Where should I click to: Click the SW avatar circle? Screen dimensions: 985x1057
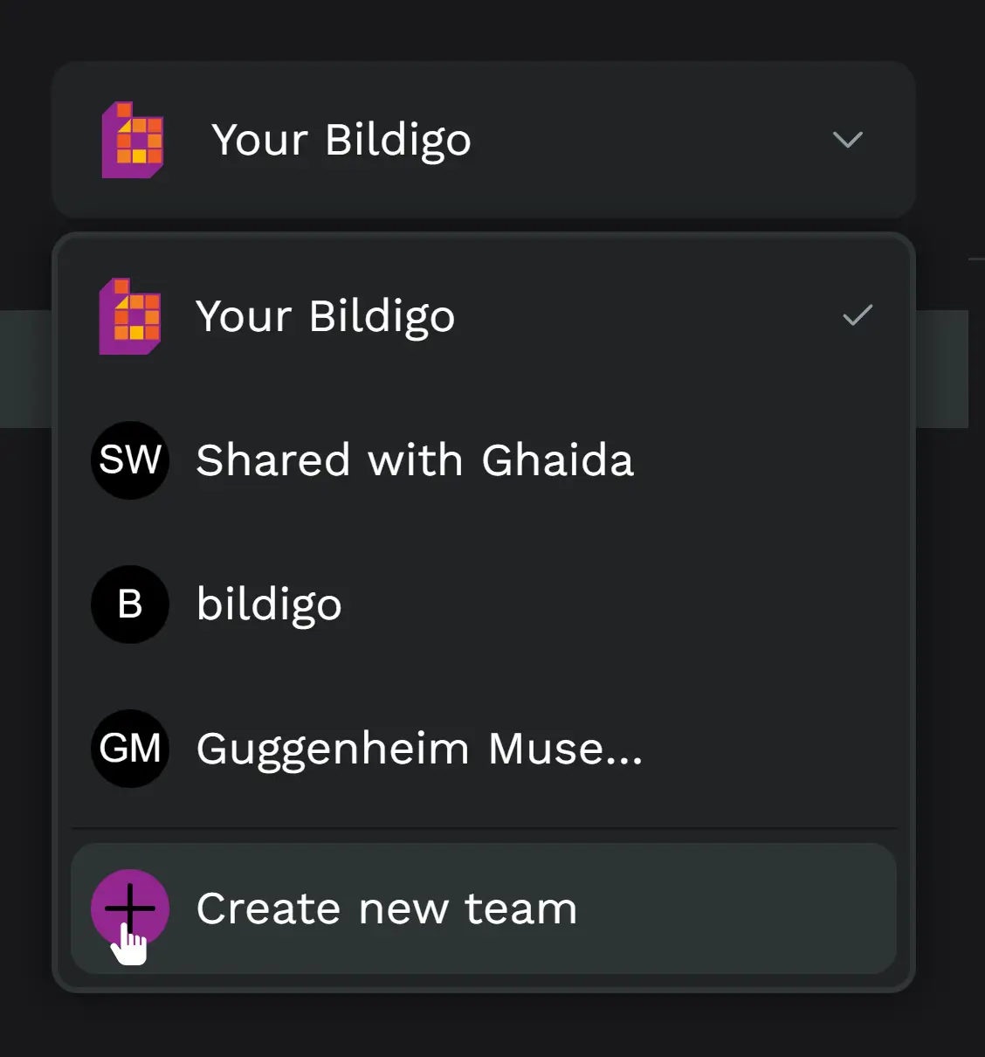pos(130,460)
